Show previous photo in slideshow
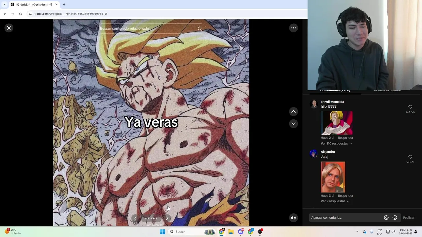 [x=135, y=218]
